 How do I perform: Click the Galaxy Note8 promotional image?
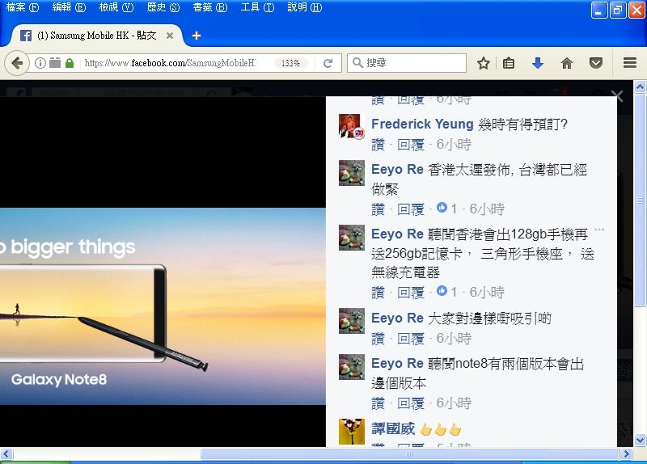coord(163,306)
